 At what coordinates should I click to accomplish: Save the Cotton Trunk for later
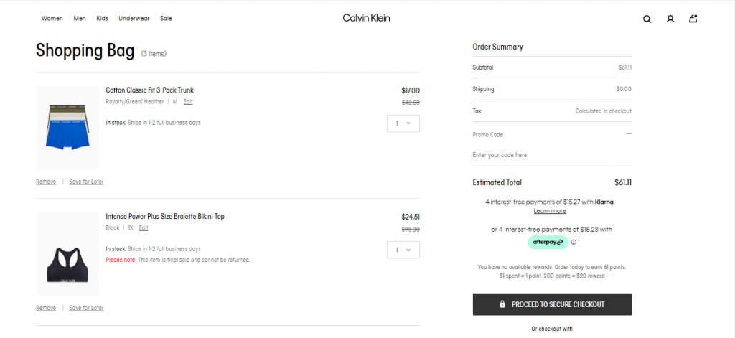pyautogui.click(x=86, y=182)
